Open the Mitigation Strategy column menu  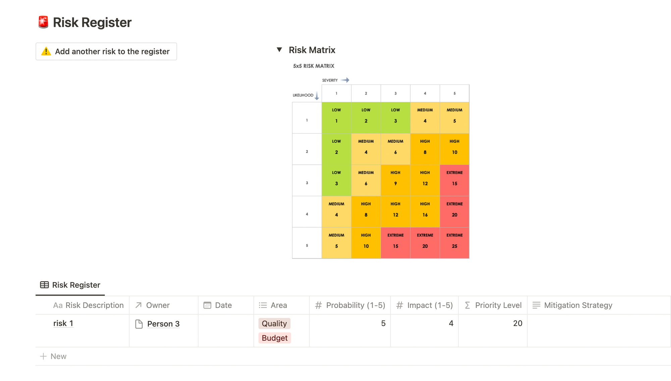[578, 305]
